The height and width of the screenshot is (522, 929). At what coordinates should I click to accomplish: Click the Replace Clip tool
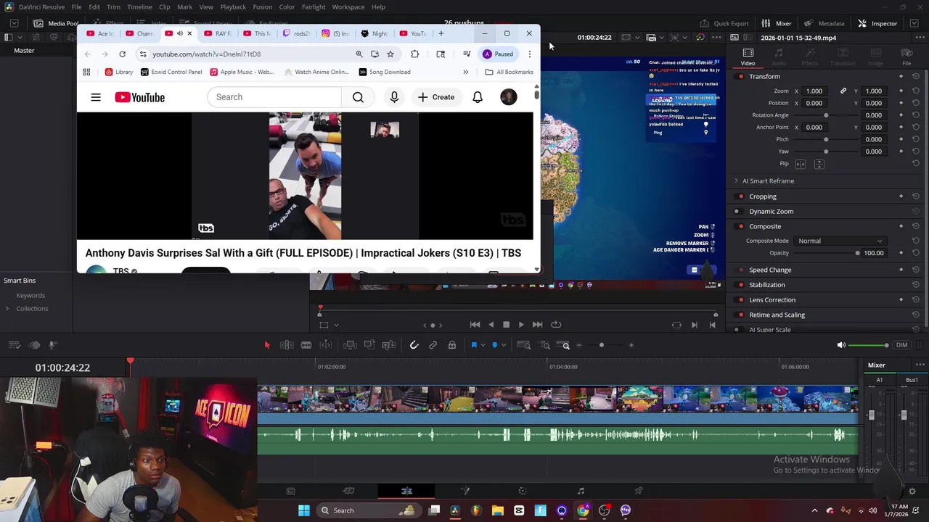389,345
